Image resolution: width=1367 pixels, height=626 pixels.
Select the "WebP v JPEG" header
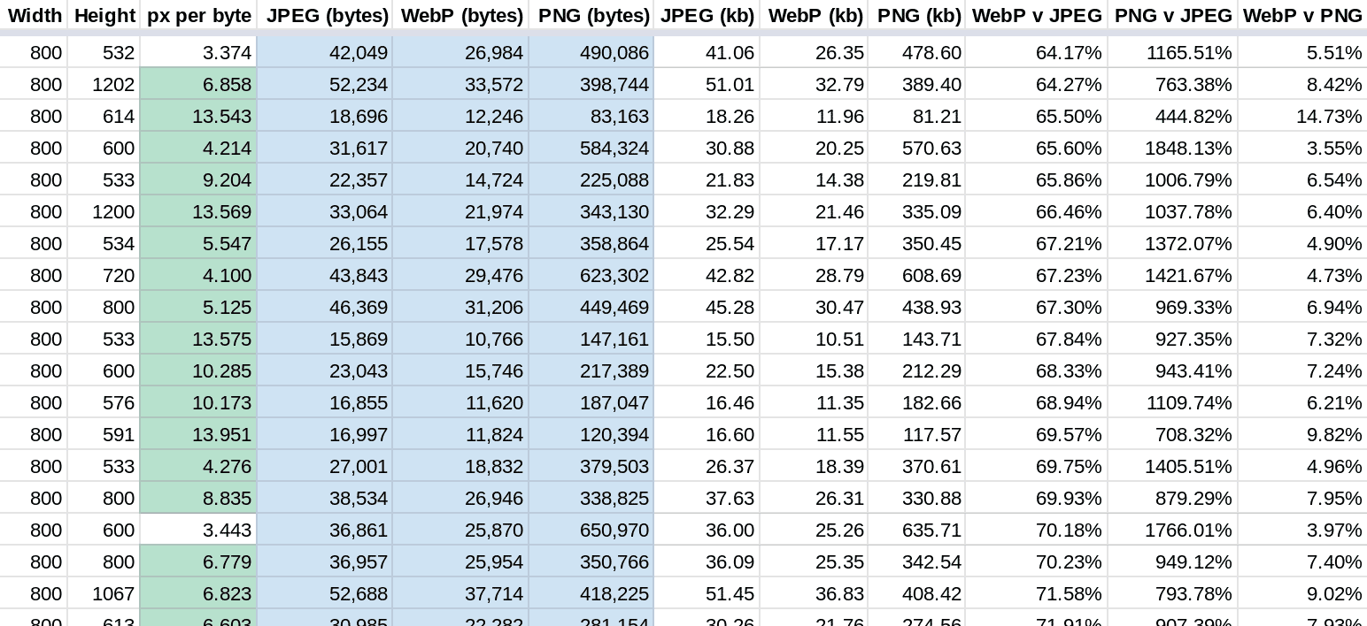(1036, 15)
